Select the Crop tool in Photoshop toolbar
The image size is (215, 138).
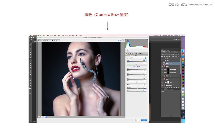click(x=30, y=53)
